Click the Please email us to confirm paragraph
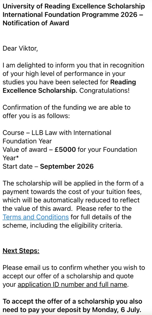This screenshot has height=315, width=152. (x=74, y=276)
